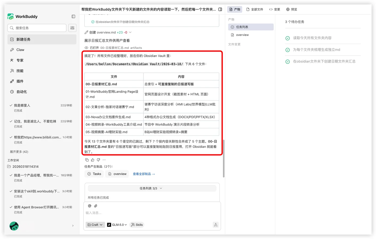Open the 安装这个skill到.workbuddy task
The width and height of the screenshot is (376, 239).
coord(42,194)
